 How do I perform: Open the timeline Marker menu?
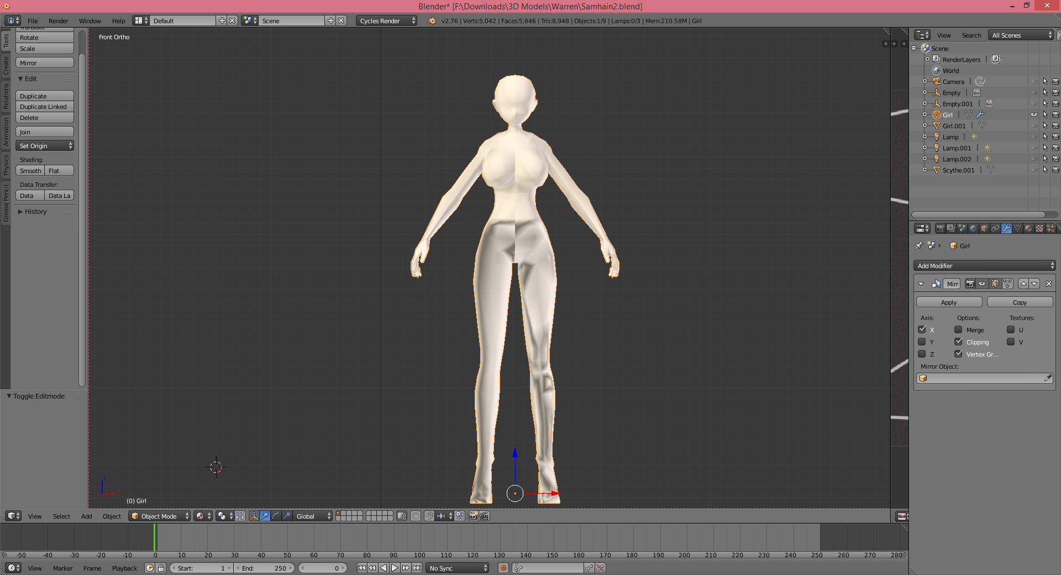click(x=62, y=568)
